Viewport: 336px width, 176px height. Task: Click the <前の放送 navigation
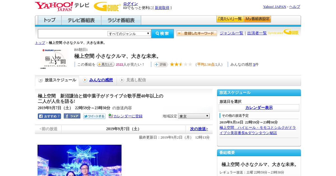tap(48, 129)
